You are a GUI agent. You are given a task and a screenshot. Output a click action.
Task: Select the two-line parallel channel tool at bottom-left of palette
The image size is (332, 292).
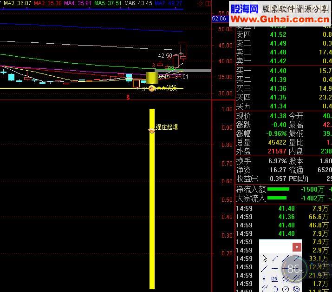point(265,289)
